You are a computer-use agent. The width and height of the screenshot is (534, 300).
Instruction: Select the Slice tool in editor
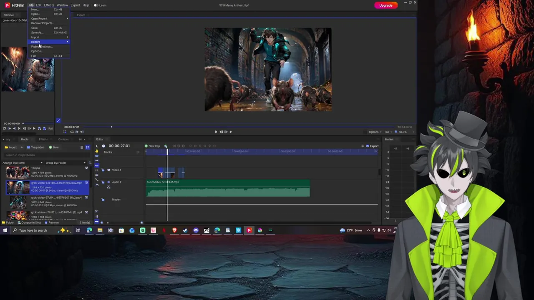pyautogui.click(x=97, y=156)
